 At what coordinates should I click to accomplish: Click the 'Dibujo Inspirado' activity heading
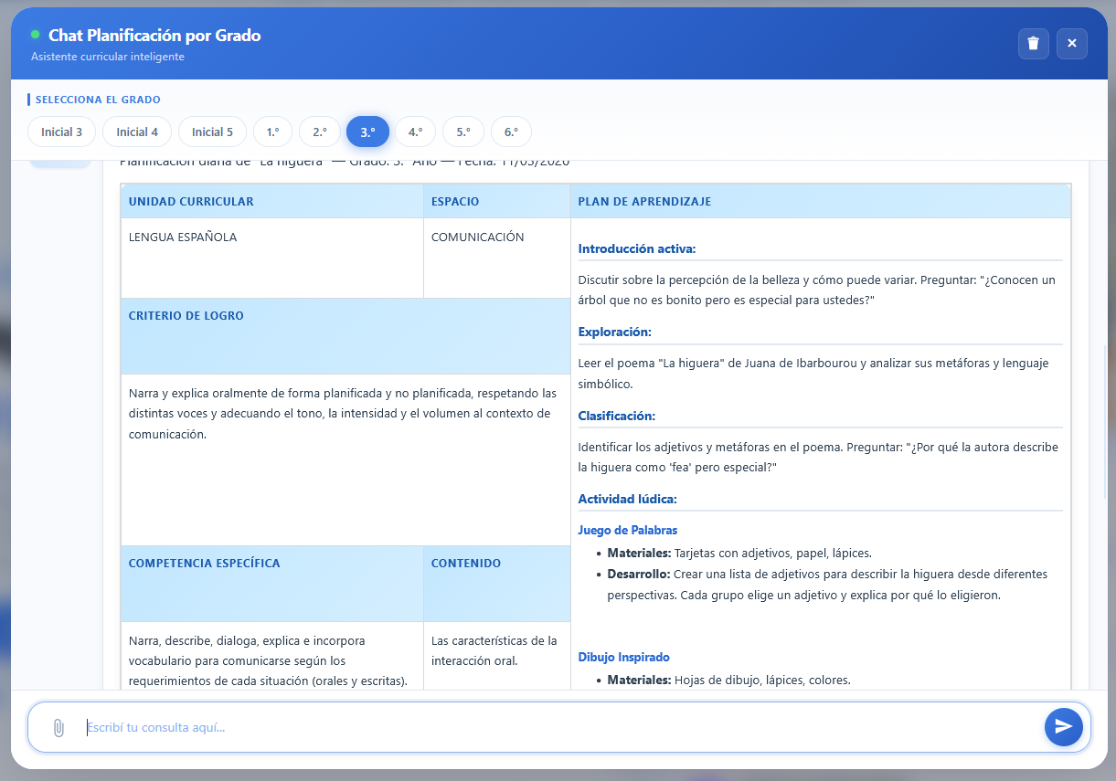(623, 658)
